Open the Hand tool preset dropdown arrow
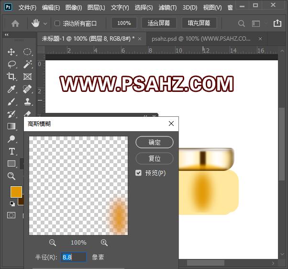 [x=45, y=24]
